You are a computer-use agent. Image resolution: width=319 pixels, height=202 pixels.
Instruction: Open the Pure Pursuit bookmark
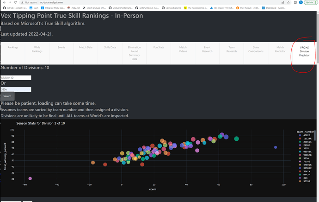(x=248, y=8)
